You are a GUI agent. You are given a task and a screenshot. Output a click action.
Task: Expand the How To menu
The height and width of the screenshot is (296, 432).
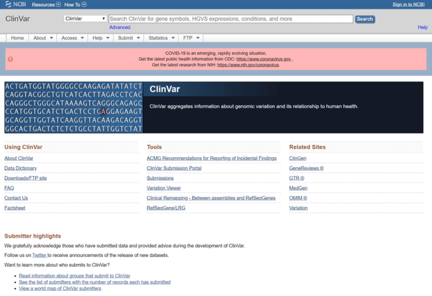[x=75, y=4]
